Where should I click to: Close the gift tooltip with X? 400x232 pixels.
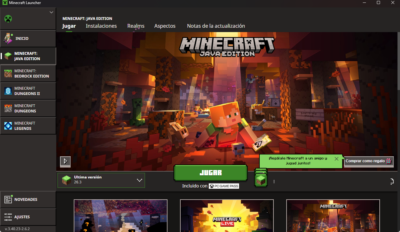pos(336,159)
